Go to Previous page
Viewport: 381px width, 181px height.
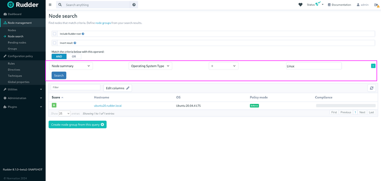[346, 113]
